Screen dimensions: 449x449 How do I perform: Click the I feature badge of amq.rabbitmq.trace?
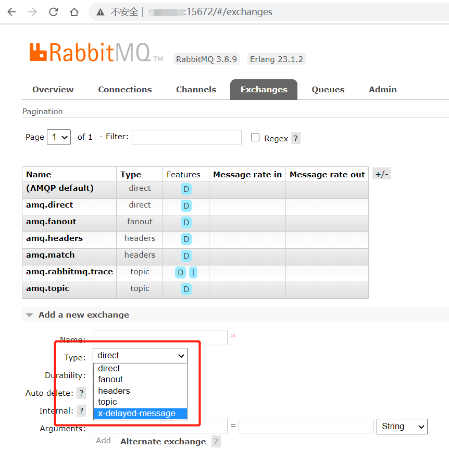[193, 272]
